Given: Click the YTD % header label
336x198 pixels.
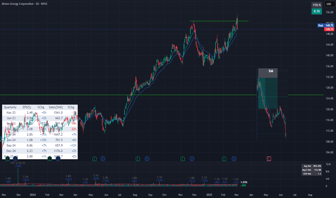Looking at the screenshot, I should (x=317, y=5).
